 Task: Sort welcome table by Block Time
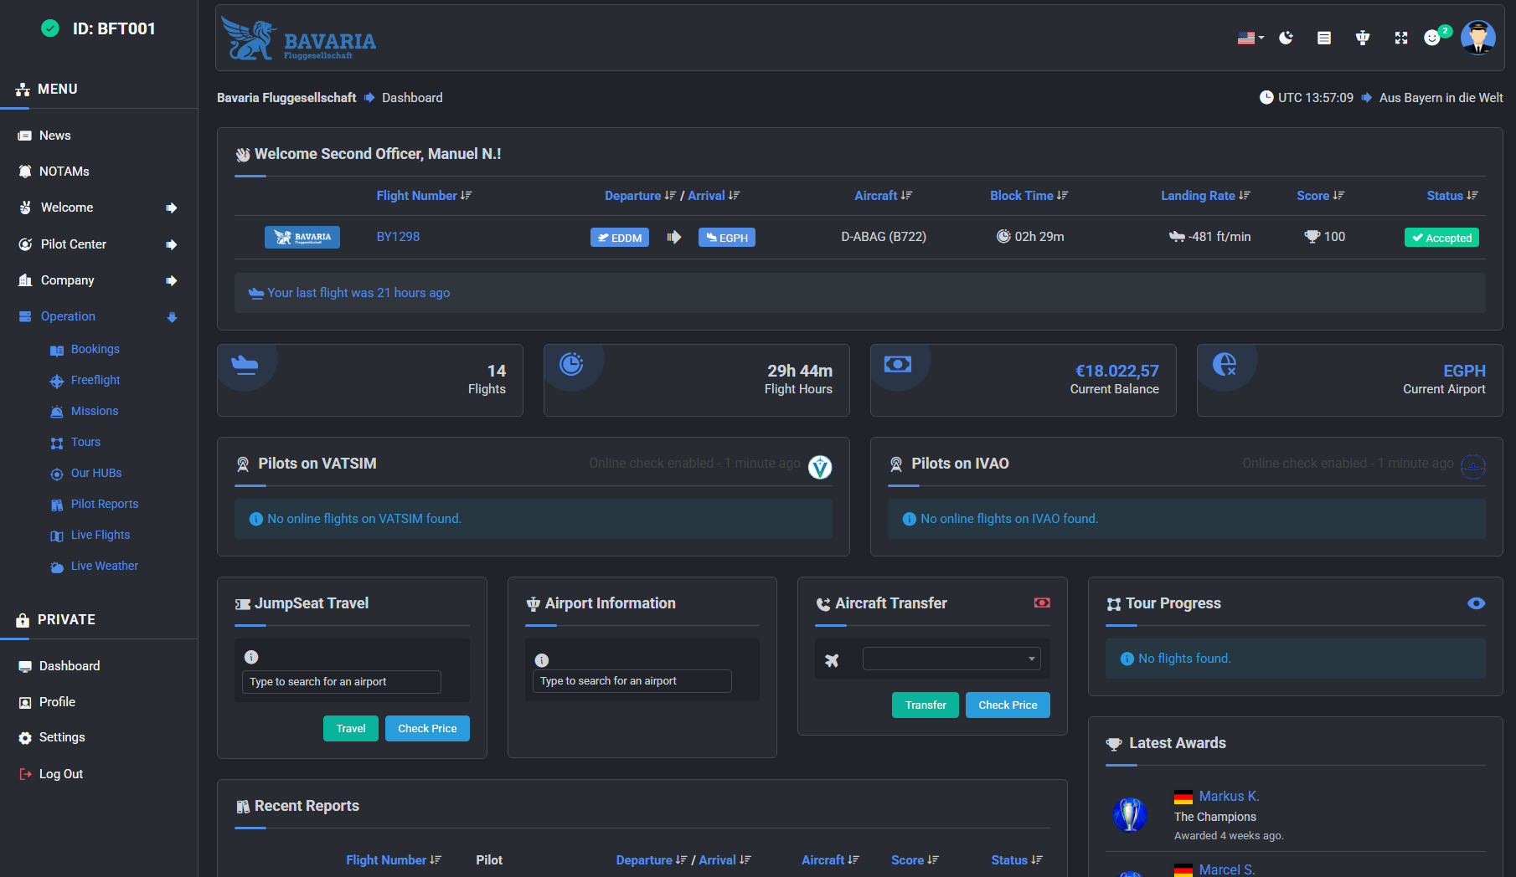coord(1029,195)
